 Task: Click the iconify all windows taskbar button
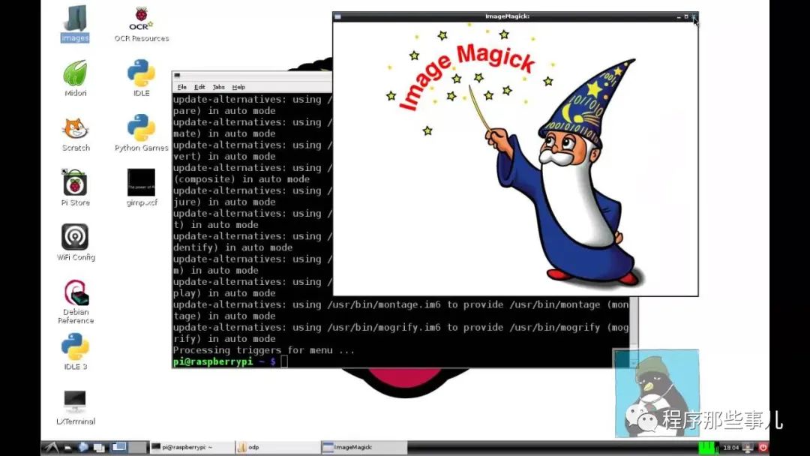point(99,448)
